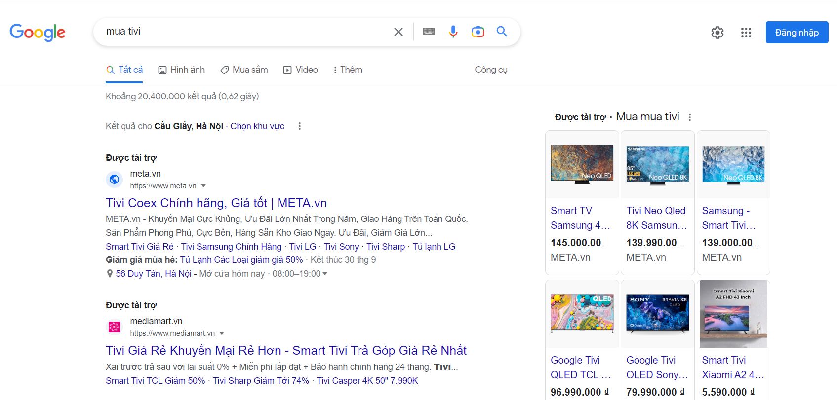Click Tivi Neo Qled 8K Samsung thumbnail
The width and height of the screenshot is (837, 400).
(x=658, y=165)
